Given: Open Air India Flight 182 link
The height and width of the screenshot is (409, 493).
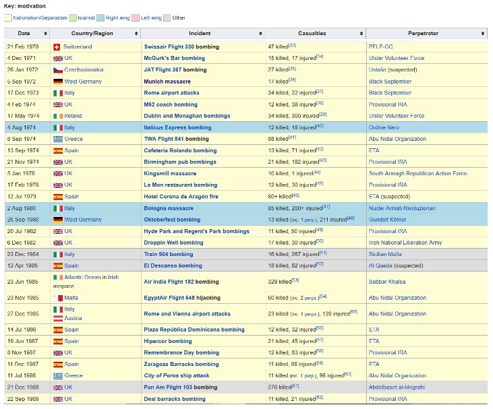Looking at the screenshot, I should click(169, 282).
